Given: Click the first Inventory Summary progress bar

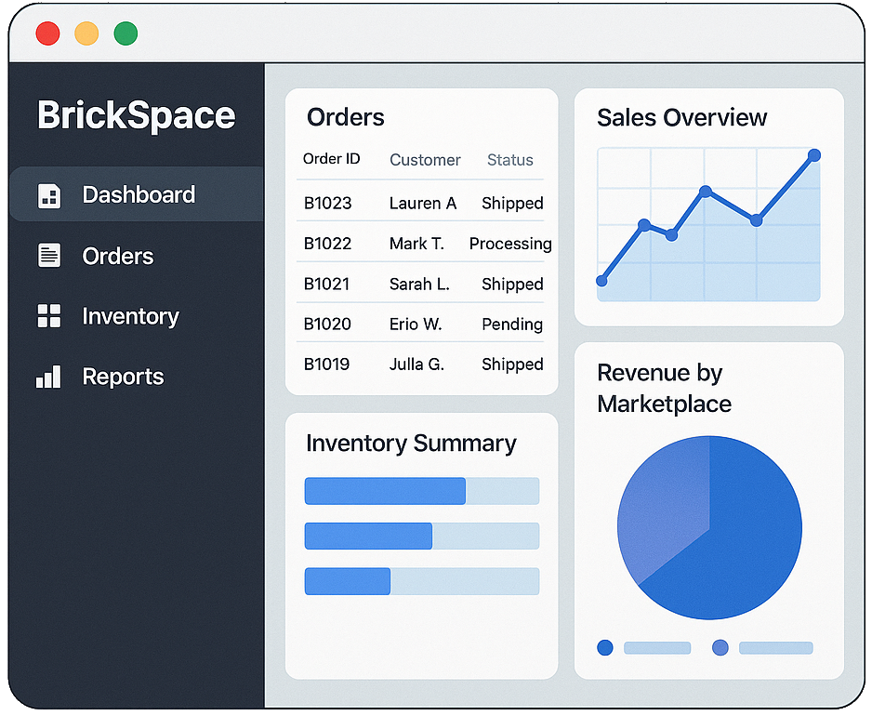Looking at the screenshot, I should click(x=421, y=491).
